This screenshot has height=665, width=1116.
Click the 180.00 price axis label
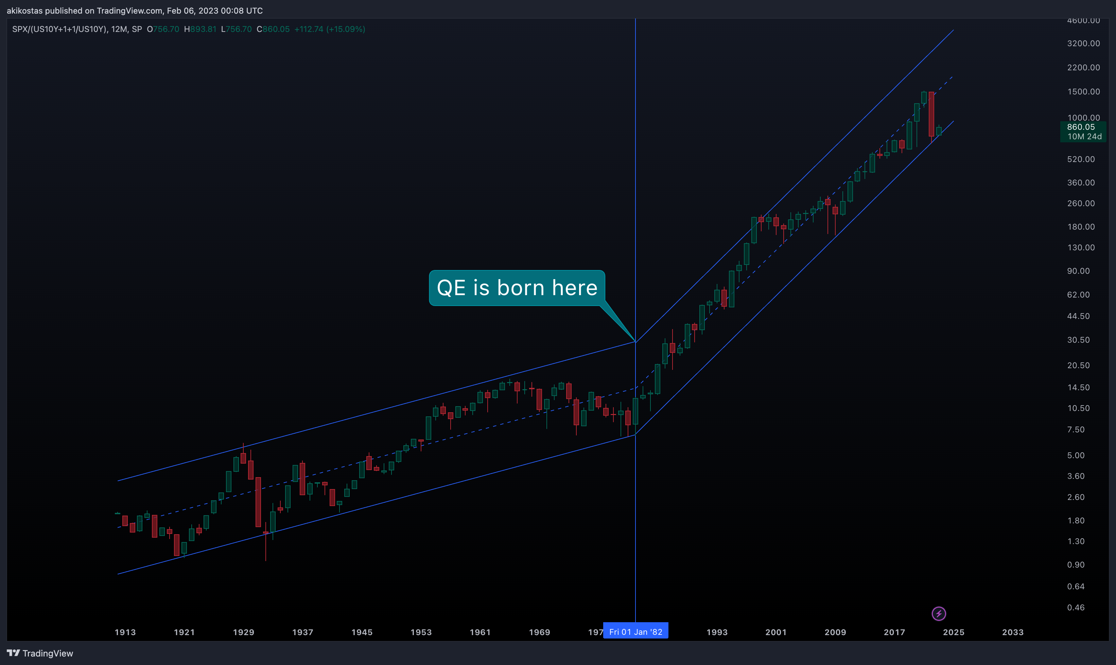pos(1081,227)
